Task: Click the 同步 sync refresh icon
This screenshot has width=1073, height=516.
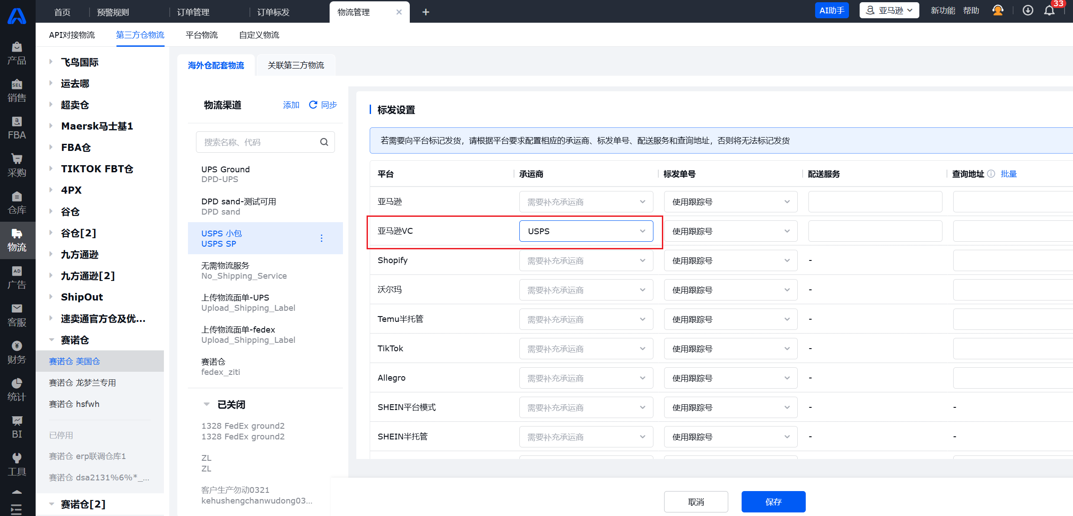Action: pyautogui.click(x=313, y=105)
